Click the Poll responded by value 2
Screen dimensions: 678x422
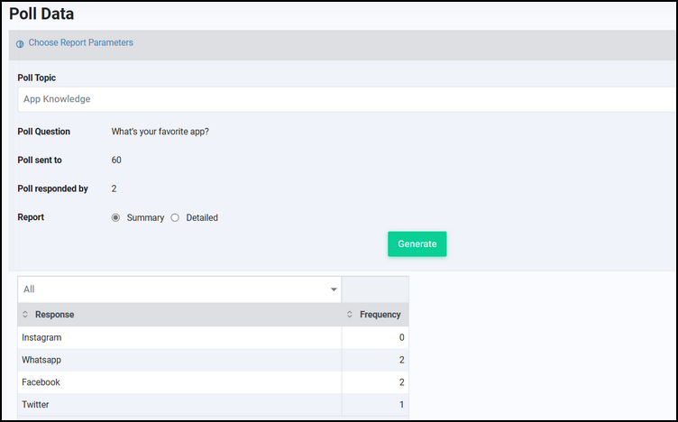pos(114,188)
